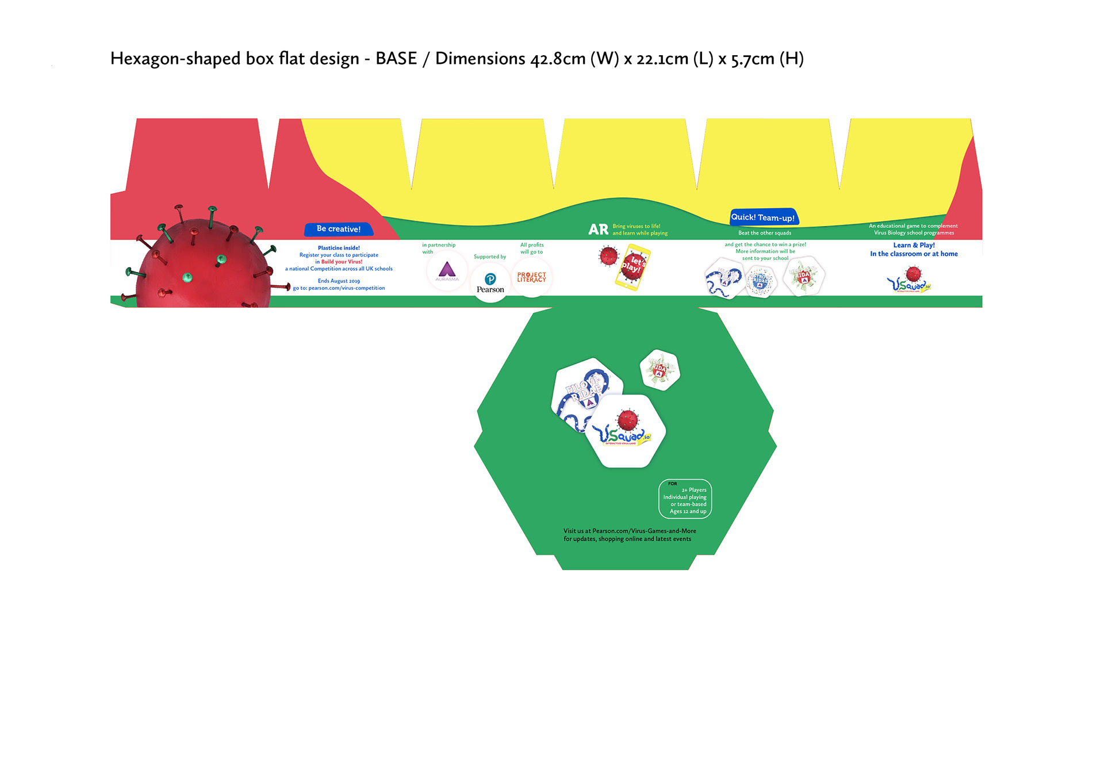Click the Pearson.com/Virus-Games-and-More link text
Image resolution: width=1104 pixels, height=781 pixels.
point(644,531)
